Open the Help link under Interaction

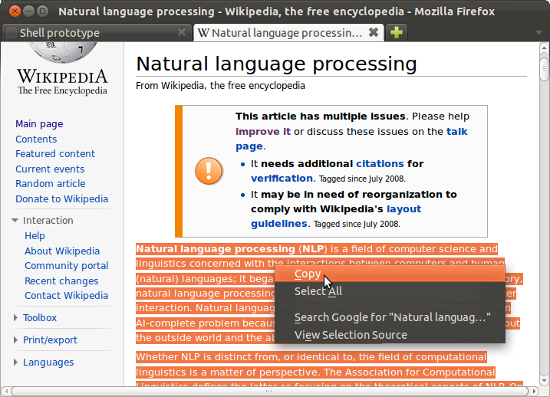point(35,236)
